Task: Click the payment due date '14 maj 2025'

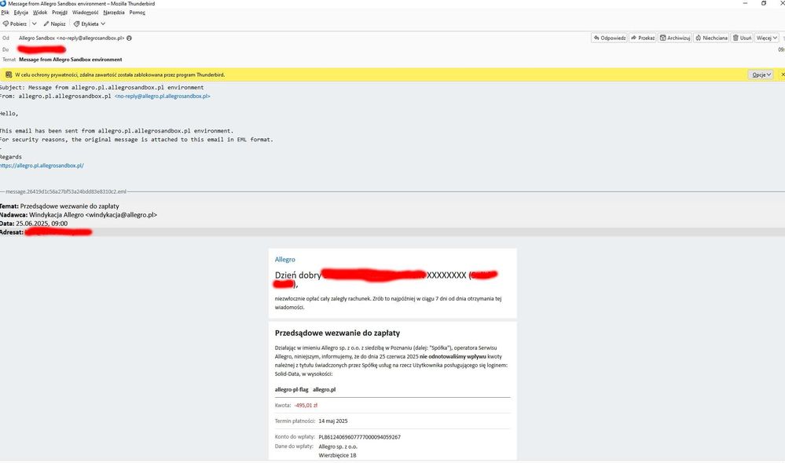Action: pos(333,421)
